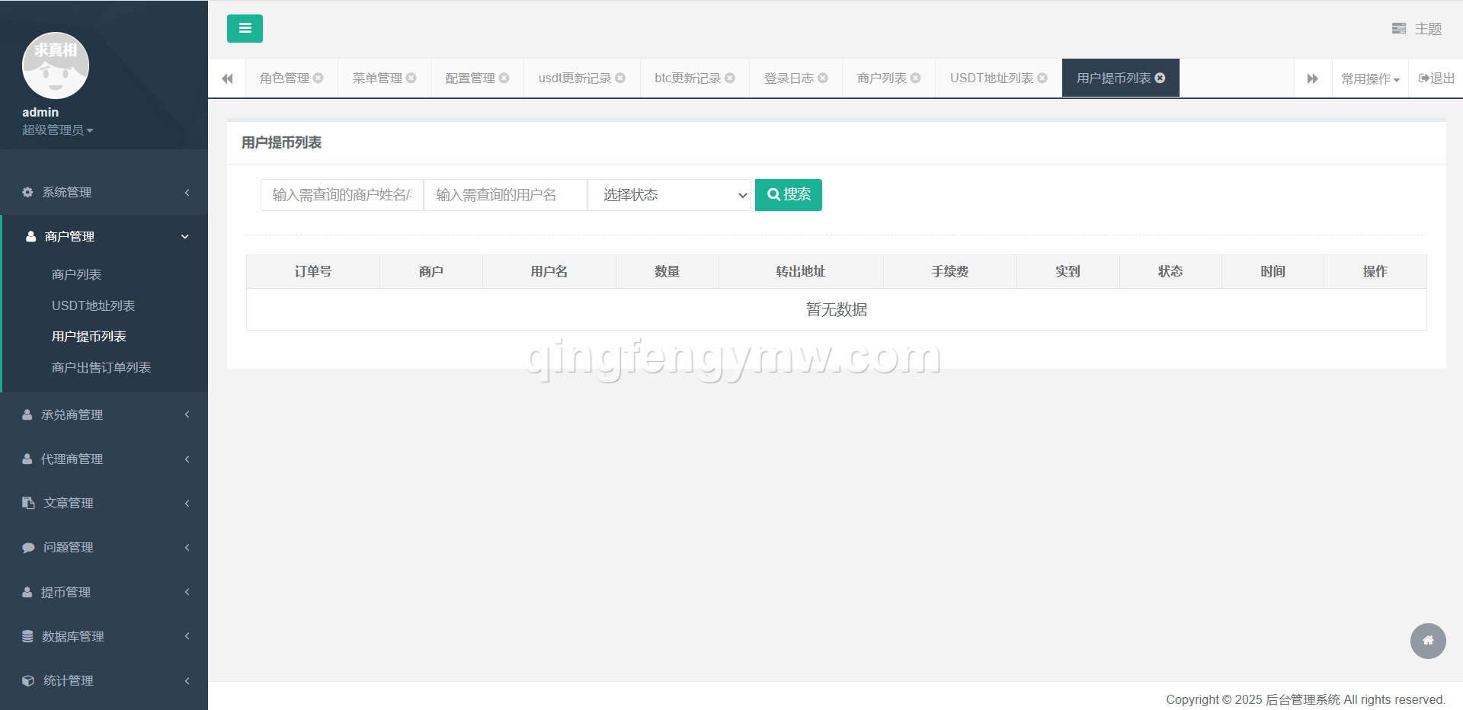This screenshot has height=710, width=1463.
Task: Close the 菜单管理 tab
Action: 411,78
